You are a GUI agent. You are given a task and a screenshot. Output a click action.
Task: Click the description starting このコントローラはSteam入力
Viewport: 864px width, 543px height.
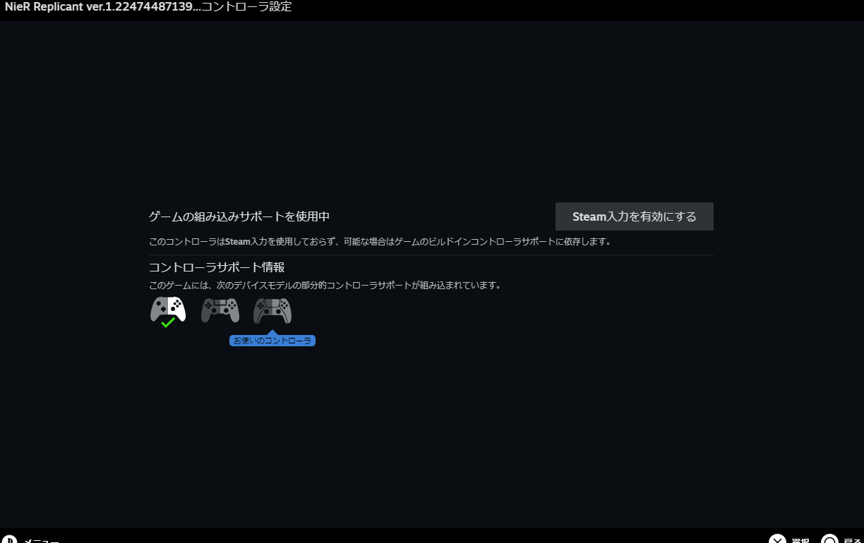click(x=380, y=241)
